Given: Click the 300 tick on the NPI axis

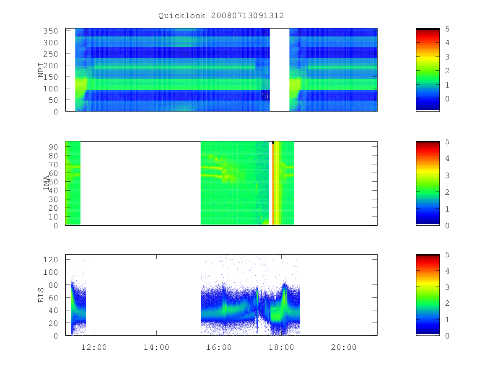Looking at the screenshot, I should 51,43.
